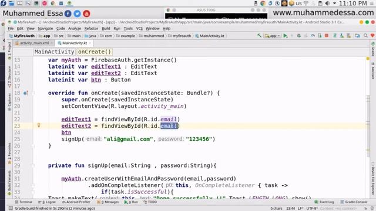Toggle the Structure tool window side tab
Image resolution: width=376 pixels, height=211 pixels.
[x=9, y=77]
